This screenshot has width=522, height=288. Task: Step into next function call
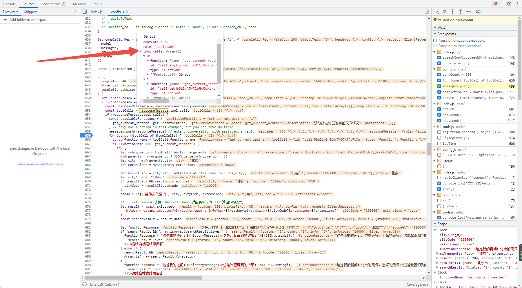click(452, 12)
